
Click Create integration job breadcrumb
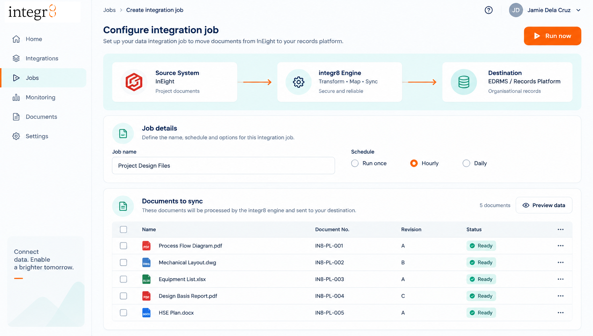[155, 10]
